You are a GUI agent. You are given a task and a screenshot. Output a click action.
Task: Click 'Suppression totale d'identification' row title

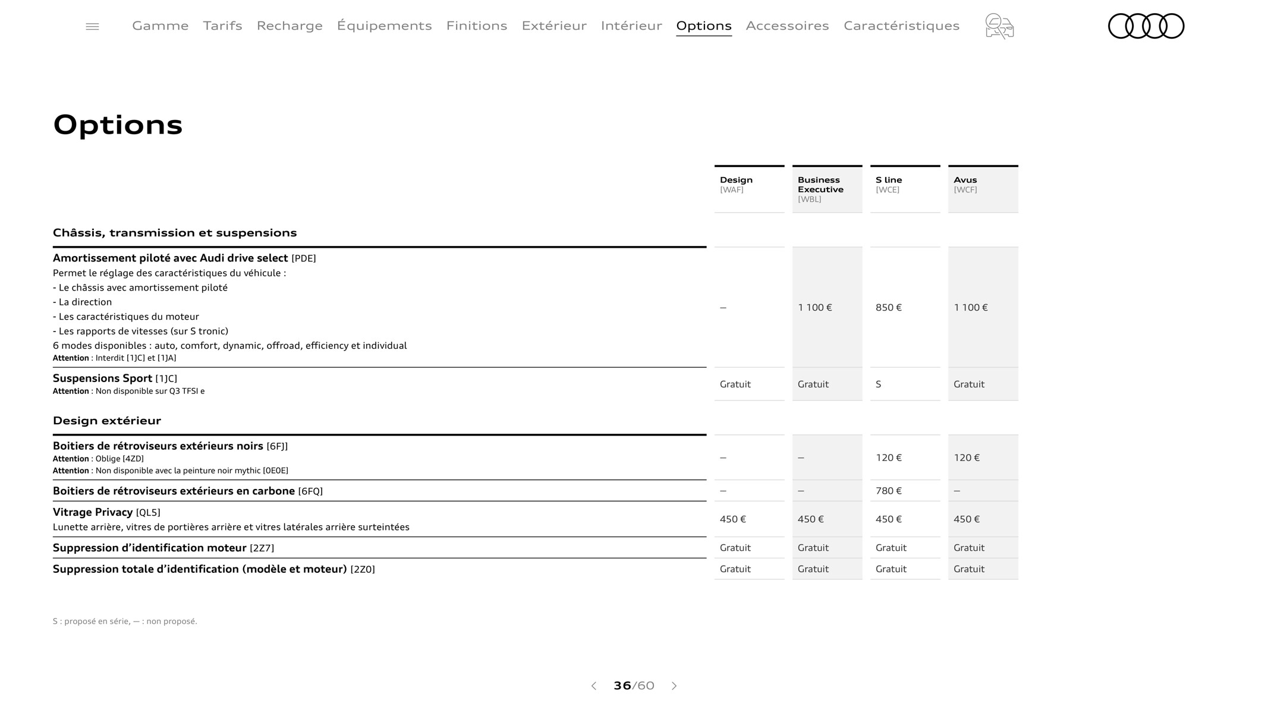214,569
